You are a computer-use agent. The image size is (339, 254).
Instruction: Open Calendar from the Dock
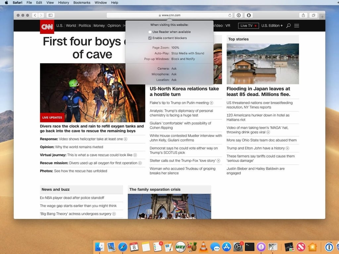coord(134,247)
